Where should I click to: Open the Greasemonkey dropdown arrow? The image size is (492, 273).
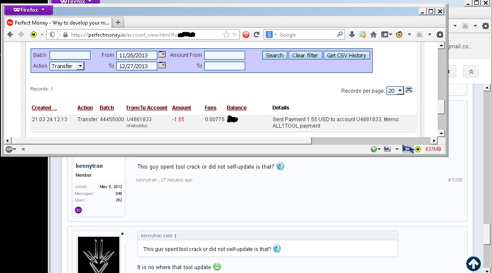click(x=409, y=35)
